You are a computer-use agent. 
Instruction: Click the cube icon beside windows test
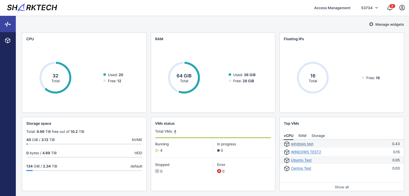pyautogui.click(x=287, y=144)
